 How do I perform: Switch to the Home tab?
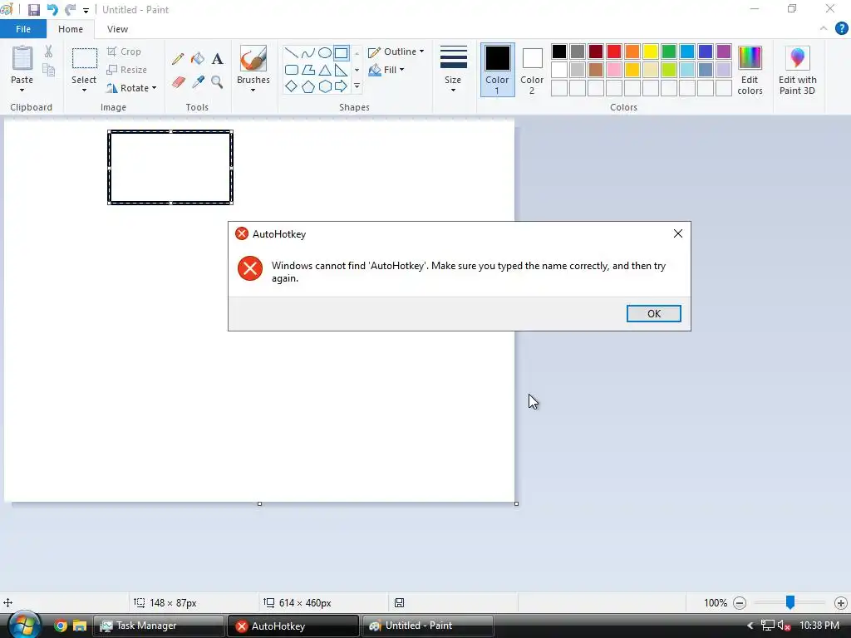(71, 29)
